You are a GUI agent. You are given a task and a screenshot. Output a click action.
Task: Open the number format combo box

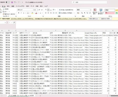pyautogui.click(x=84, y=10)
